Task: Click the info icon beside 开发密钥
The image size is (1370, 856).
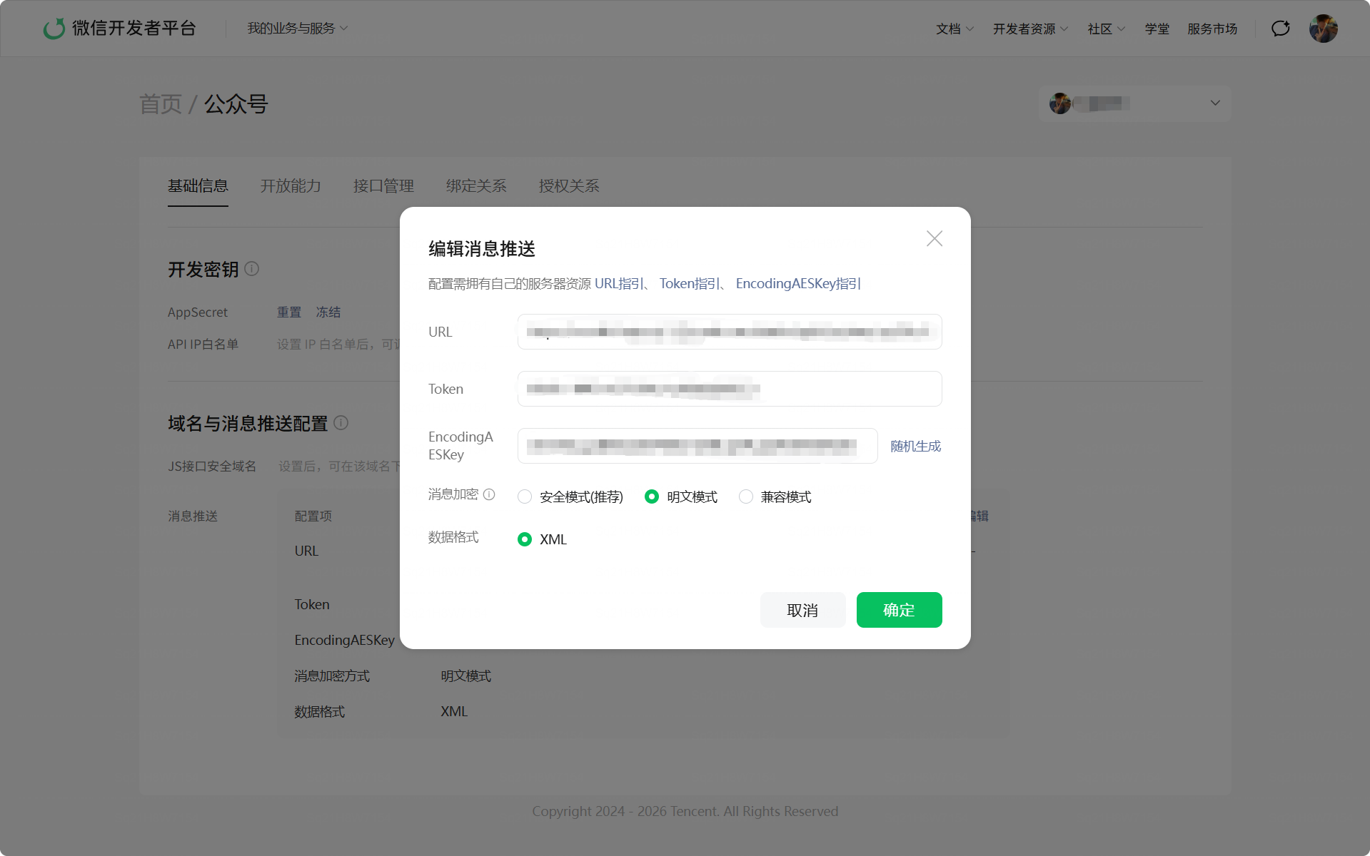Action: tap(252, 269)
